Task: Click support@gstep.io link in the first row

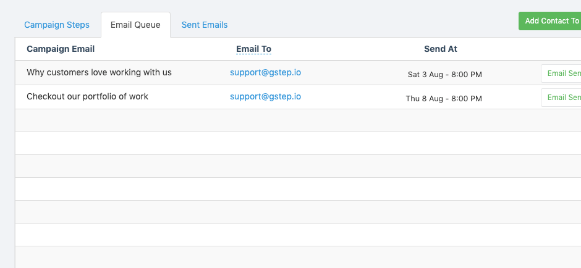Action: (x=266, y=72)
